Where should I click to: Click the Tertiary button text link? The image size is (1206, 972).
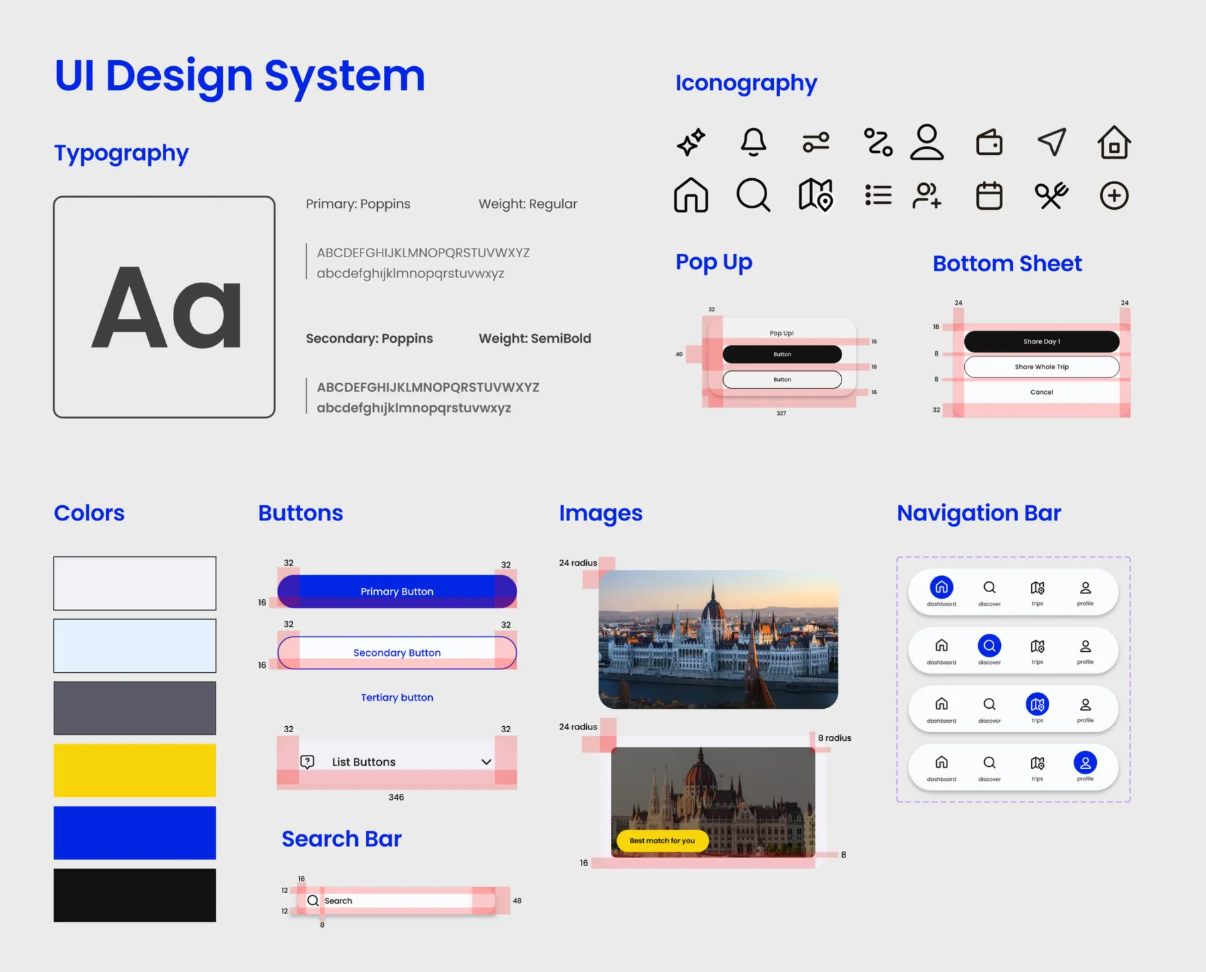[397, 697]
